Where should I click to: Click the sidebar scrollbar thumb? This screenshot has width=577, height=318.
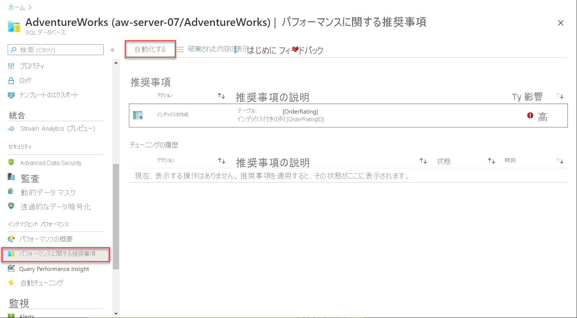coord(116,217)
